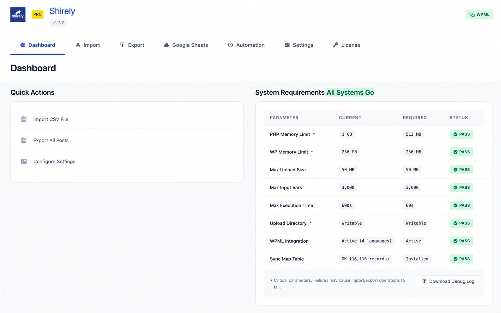The height and width of the screenshot is (313, 501).
Task: Click the Export tab download icon
Action: pos(122,45)
